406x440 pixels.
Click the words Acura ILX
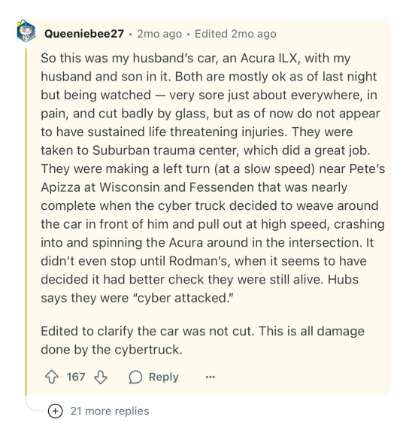click(268, 59)
